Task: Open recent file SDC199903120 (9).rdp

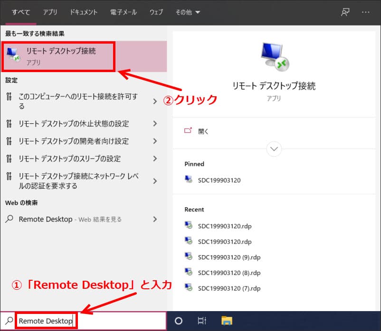Action: (x=229, y=257)
